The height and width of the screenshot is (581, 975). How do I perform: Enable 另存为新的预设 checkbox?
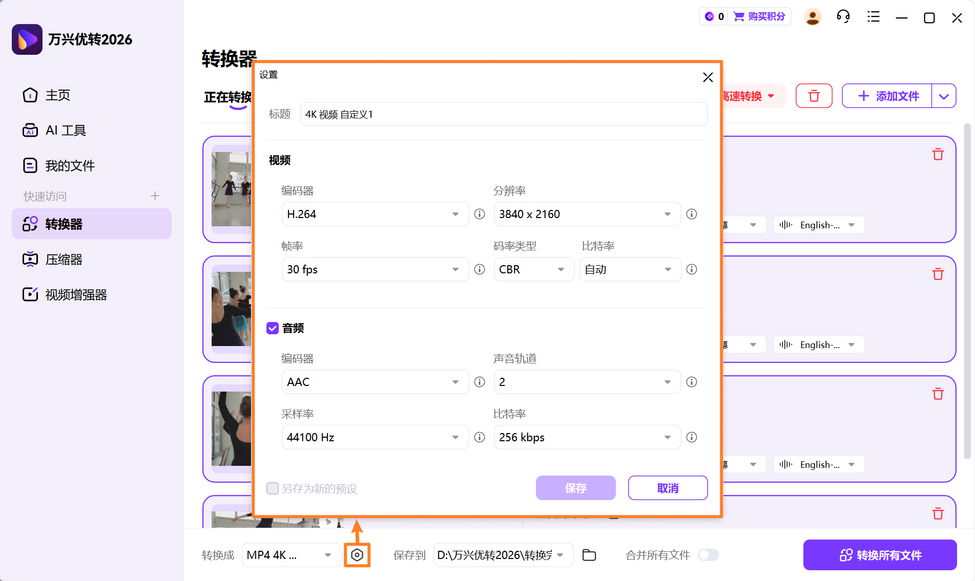(x=273, y=488)
